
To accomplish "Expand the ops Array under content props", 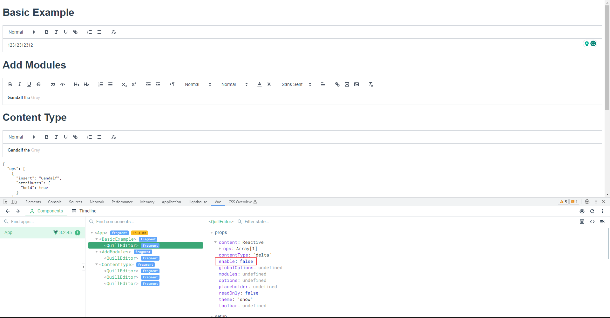I will [x=220, y=249].
